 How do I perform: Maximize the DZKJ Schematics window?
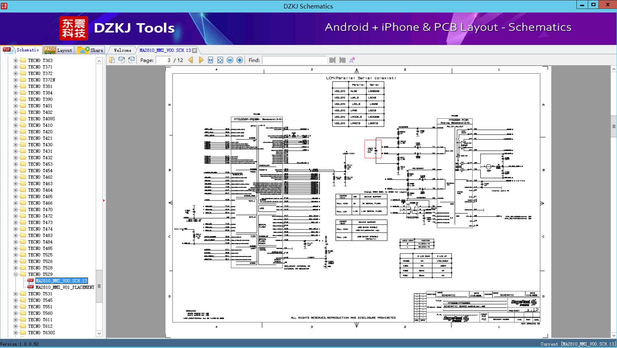(593, 5)
